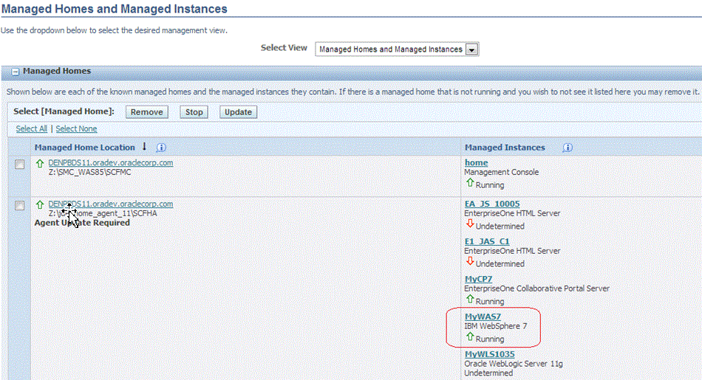Click the Managed Homes and Managed Instances heading
This screenshot has width=702, height=380.
tap(114, 9)
